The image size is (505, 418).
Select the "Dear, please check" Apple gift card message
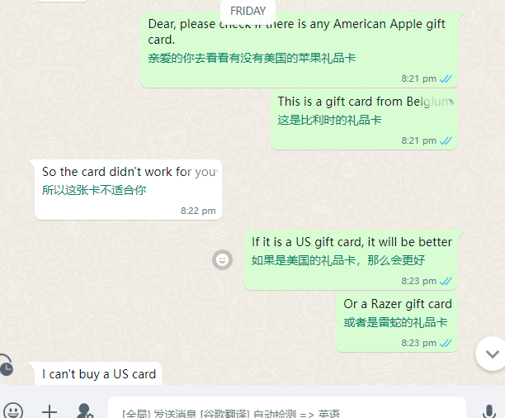point(299,50)
